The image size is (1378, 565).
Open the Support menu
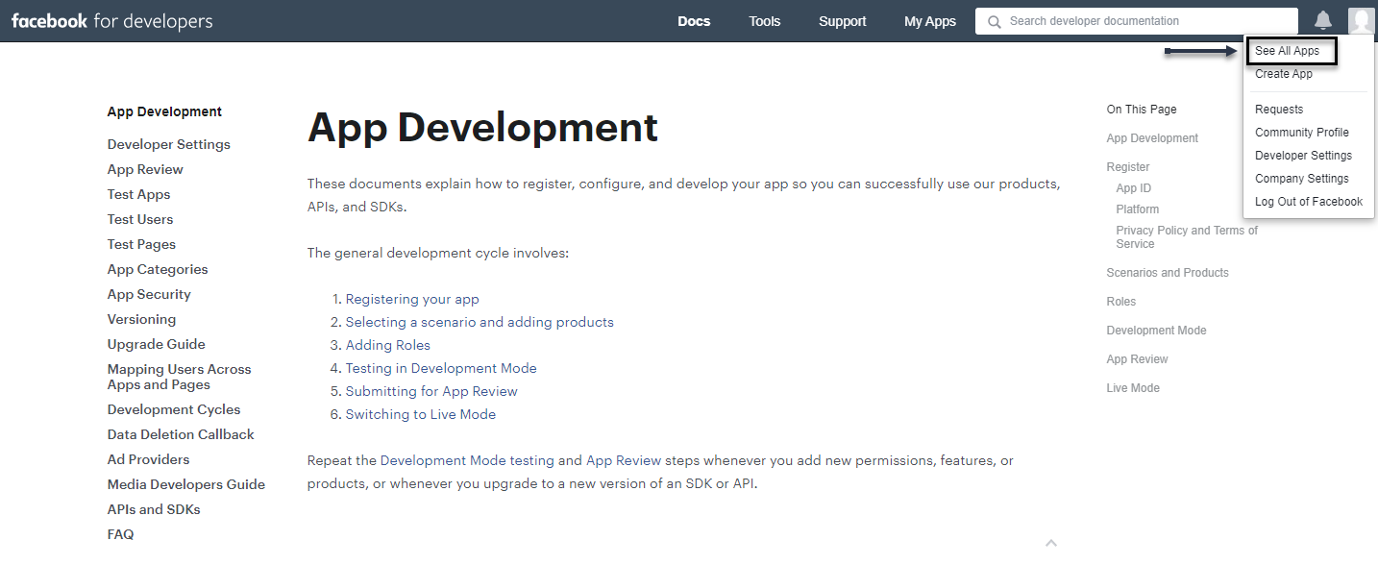tap(843, 21)
